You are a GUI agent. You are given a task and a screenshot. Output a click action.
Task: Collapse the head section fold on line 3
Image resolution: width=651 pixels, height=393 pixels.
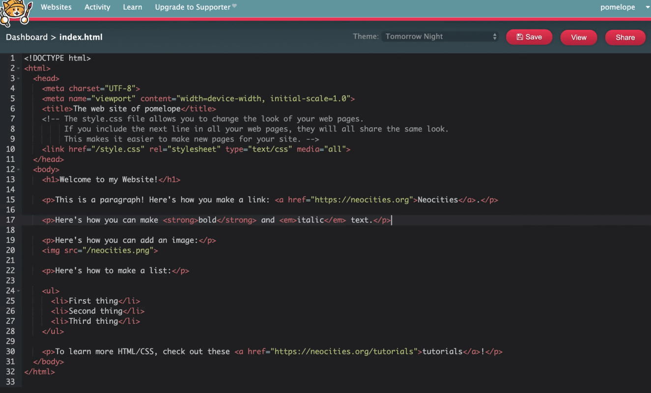click(x=19, y=79)
